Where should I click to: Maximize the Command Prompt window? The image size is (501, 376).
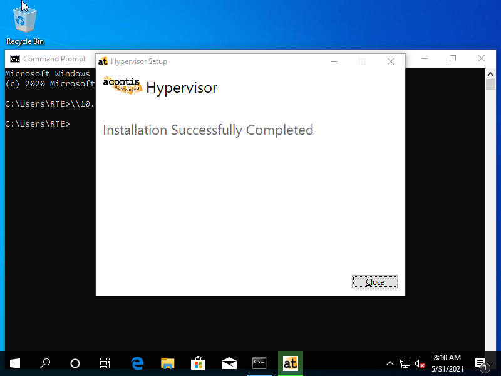tap(453, 59)
